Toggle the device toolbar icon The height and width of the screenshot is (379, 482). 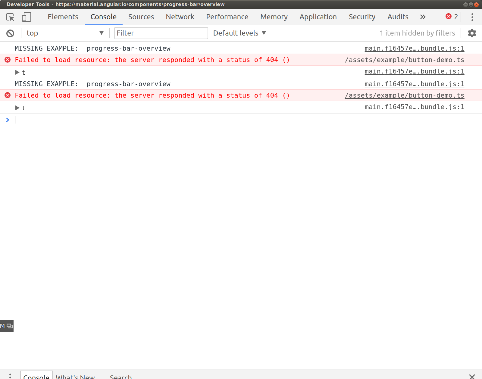[x=27, y=17]
